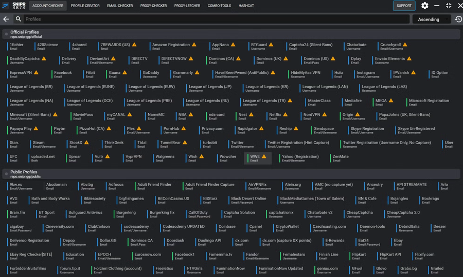Image resolution: width=463 pixels, height=277 pixels.
Task: Click warning icon next to Grammarly
Action: [197, 72]
